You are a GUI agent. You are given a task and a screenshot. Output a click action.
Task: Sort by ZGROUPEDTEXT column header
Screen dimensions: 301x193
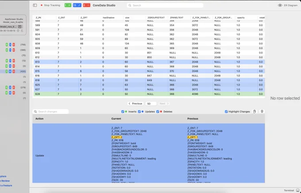click(156, 17)
